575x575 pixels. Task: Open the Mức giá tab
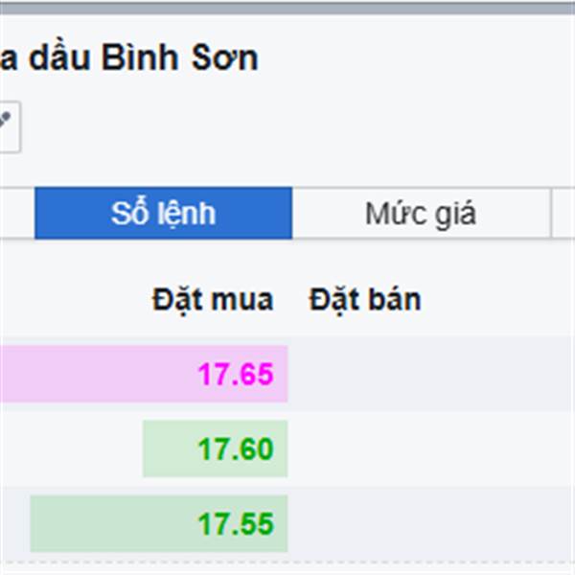coord(420,213)
